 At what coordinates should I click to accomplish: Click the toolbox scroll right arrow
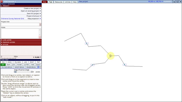pyautogui.click(x=40, y=67)
